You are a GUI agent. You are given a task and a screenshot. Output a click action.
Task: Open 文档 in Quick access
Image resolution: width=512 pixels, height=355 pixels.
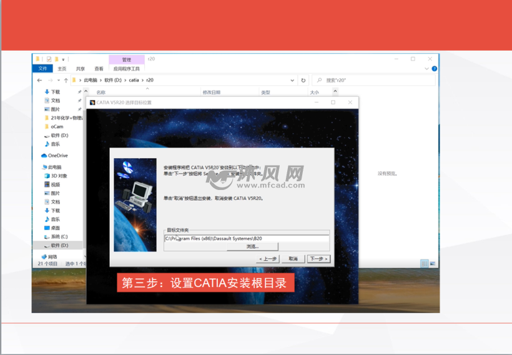coord(56,101)
